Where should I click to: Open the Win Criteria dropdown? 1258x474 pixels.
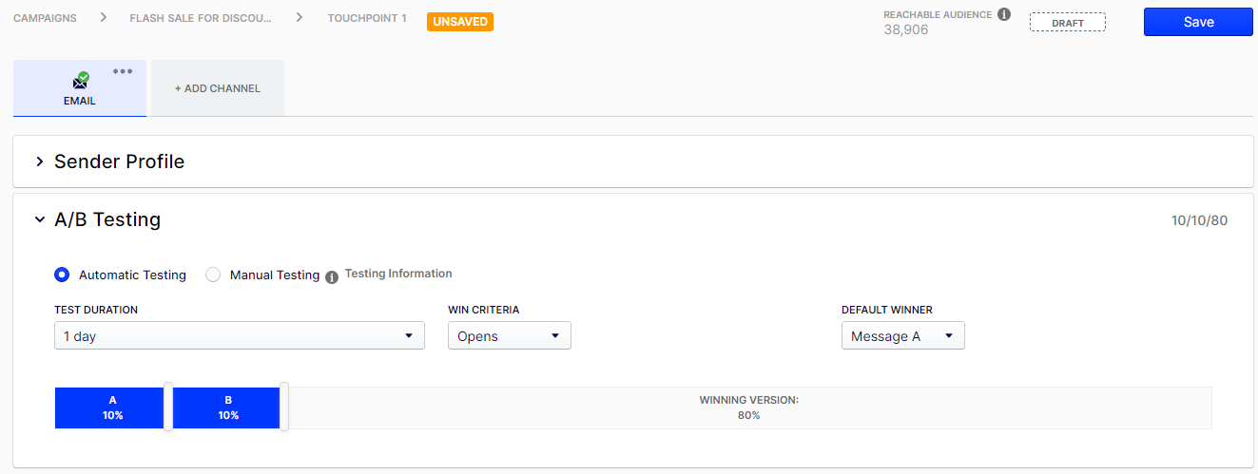pos(509,335)
